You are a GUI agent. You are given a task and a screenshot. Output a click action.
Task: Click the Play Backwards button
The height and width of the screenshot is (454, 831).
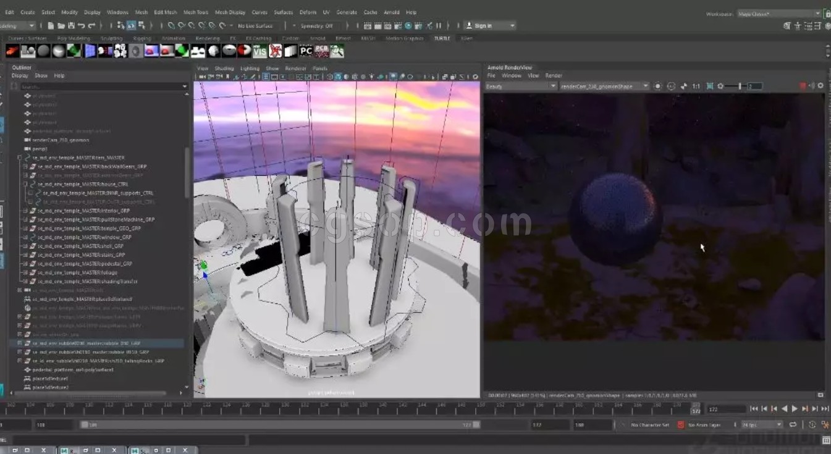[785, 408]
